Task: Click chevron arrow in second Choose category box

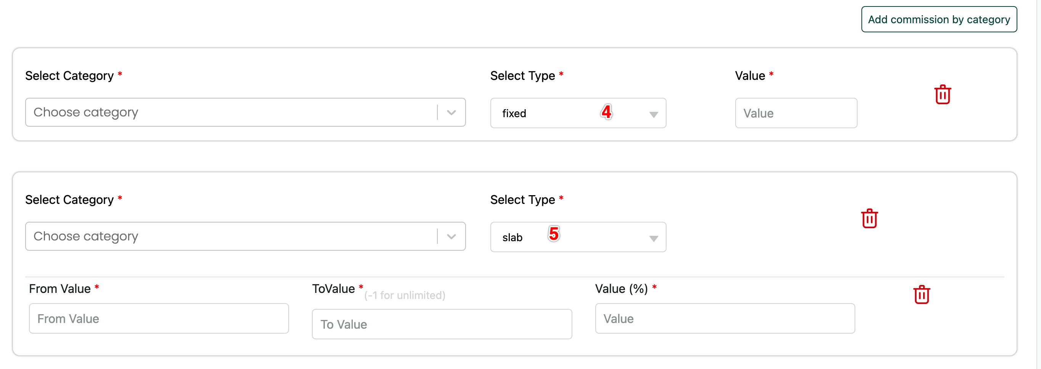Action: 451,237
